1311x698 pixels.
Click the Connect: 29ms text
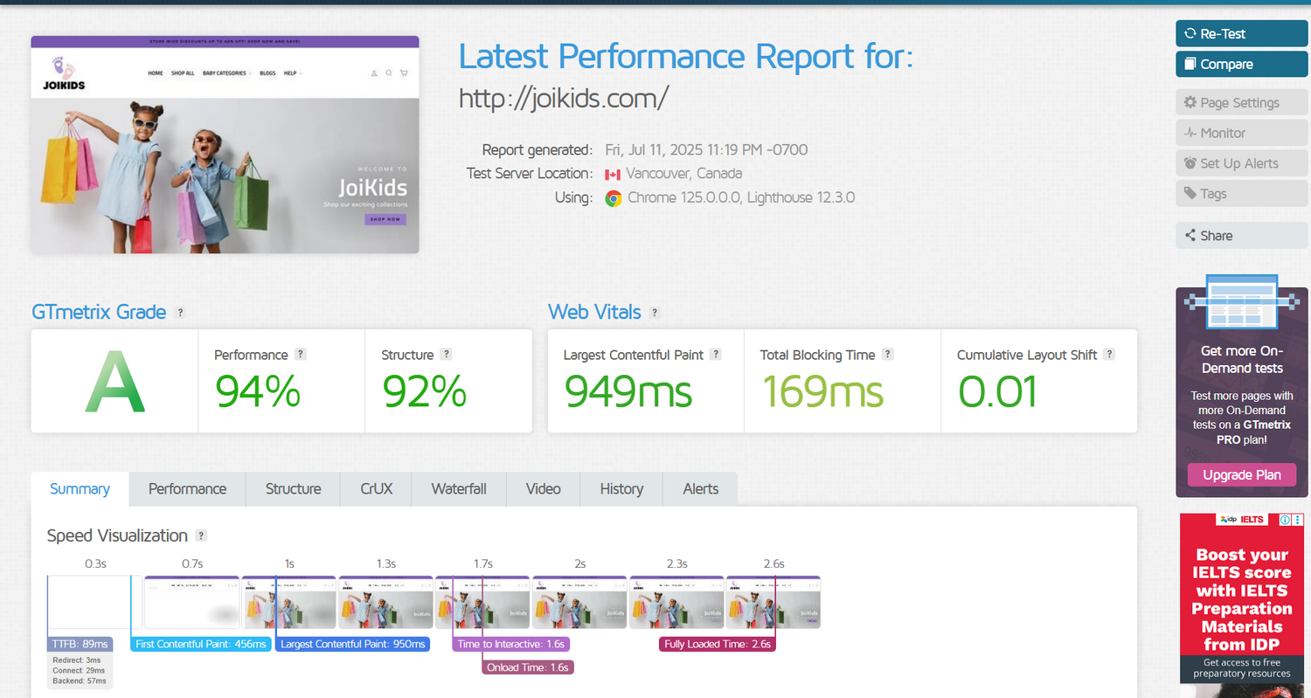(80, 670)
